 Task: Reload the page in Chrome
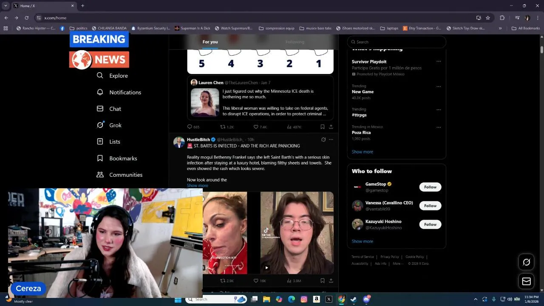tap(26, 18)
